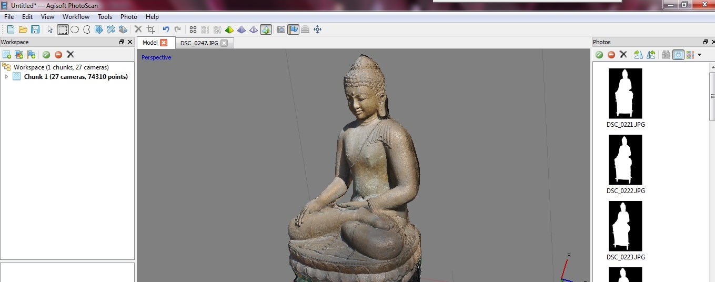Undo the last action
Viewport: 715px width, 282px height.
(166, 29)
